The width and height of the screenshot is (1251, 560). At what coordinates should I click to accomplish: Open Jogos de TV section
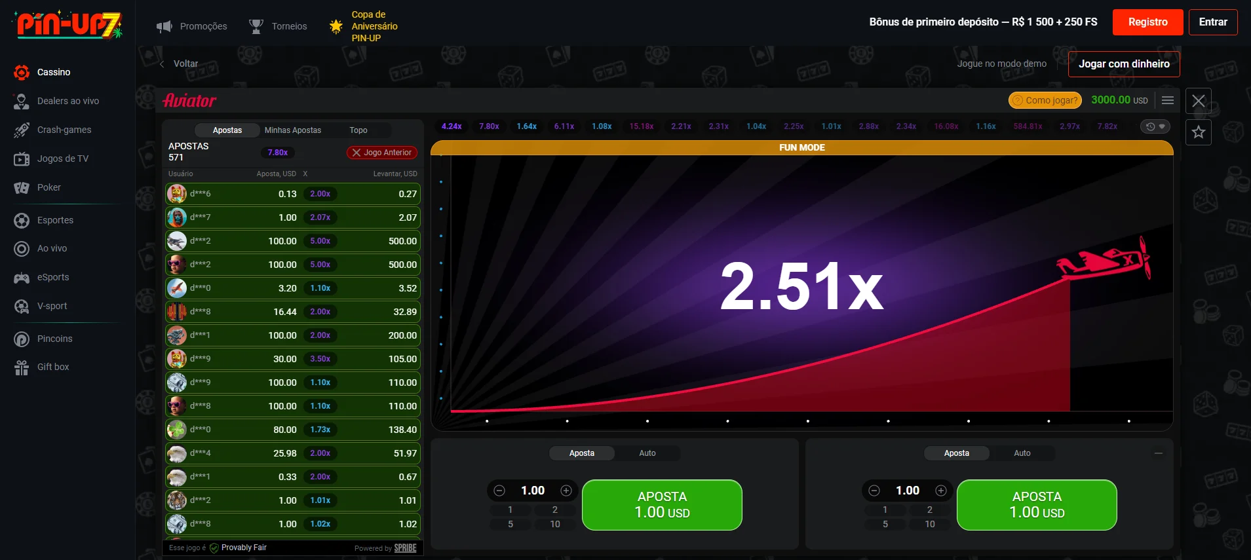point(51,159)
